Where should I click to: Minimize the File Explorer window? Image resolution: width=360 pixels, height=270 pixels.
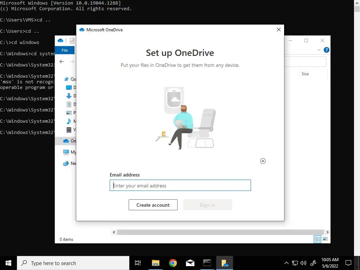pyautogui.click(x=290, y=40)
